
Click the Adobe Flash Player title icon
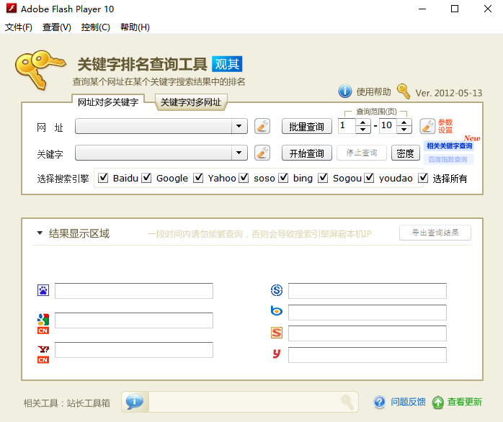coord(12,9)
